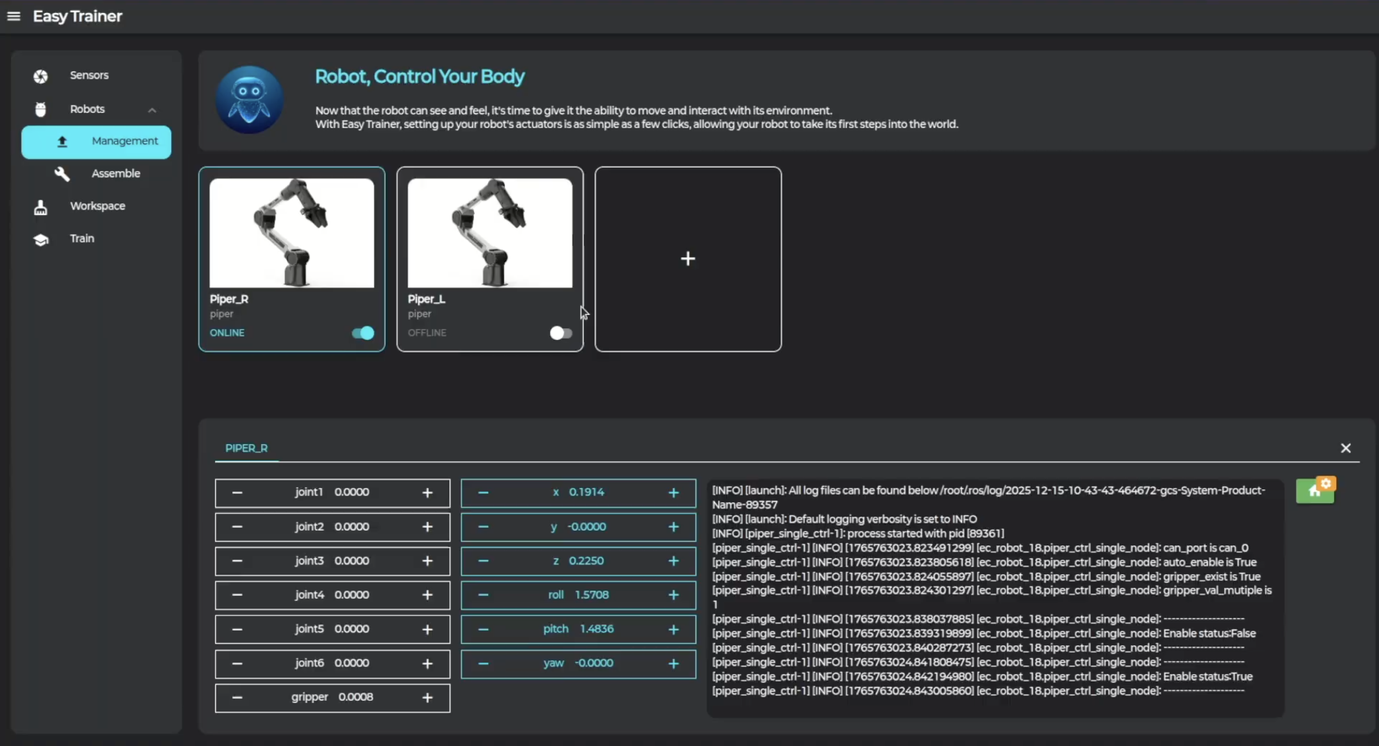
Task: Click the blue robot avatar icon
Action: (x=249, y=99)
